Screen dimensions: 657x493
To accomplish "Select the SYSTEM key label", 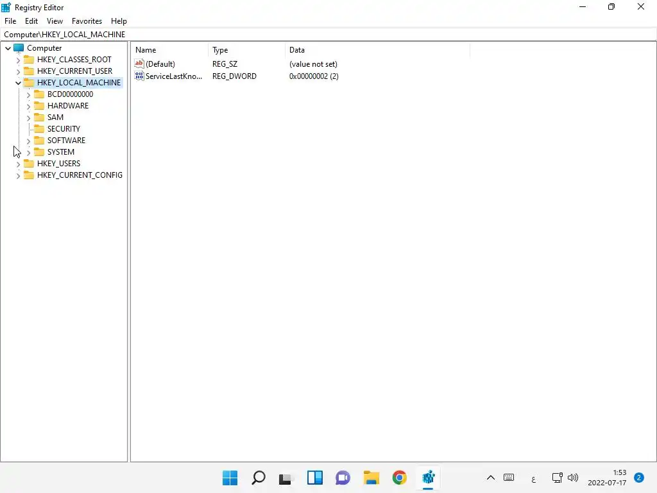I will pos(61,151).
